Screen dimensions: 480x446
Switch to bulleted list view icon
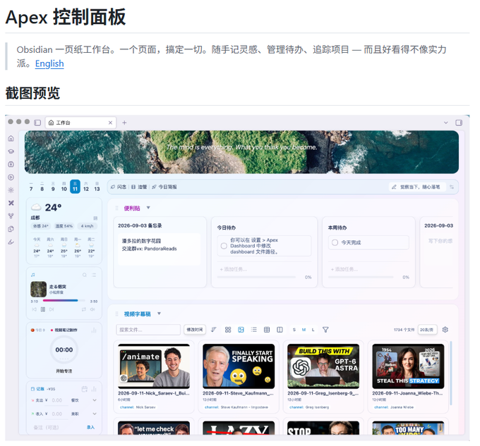coord(254,330)
